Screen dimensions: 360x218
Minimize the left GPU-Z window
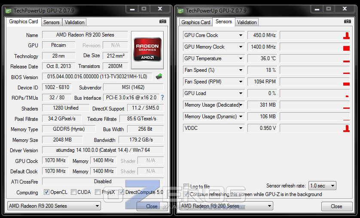(132, 9)
